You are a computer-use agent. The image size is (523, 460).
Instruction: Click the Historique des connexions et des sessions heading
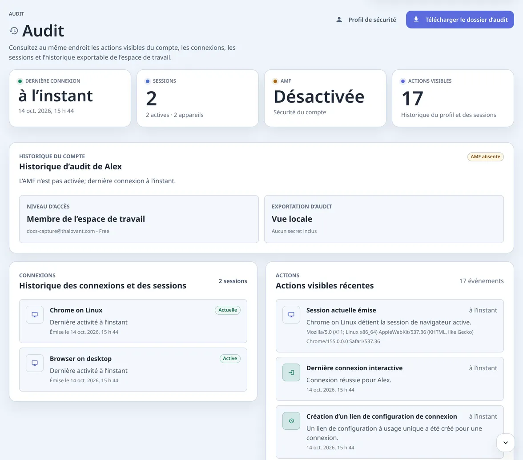click(102, 286)
